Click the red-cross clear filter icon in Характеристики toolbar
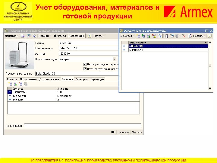The width and height of the screenshot is (217, 163). [184, 36]
